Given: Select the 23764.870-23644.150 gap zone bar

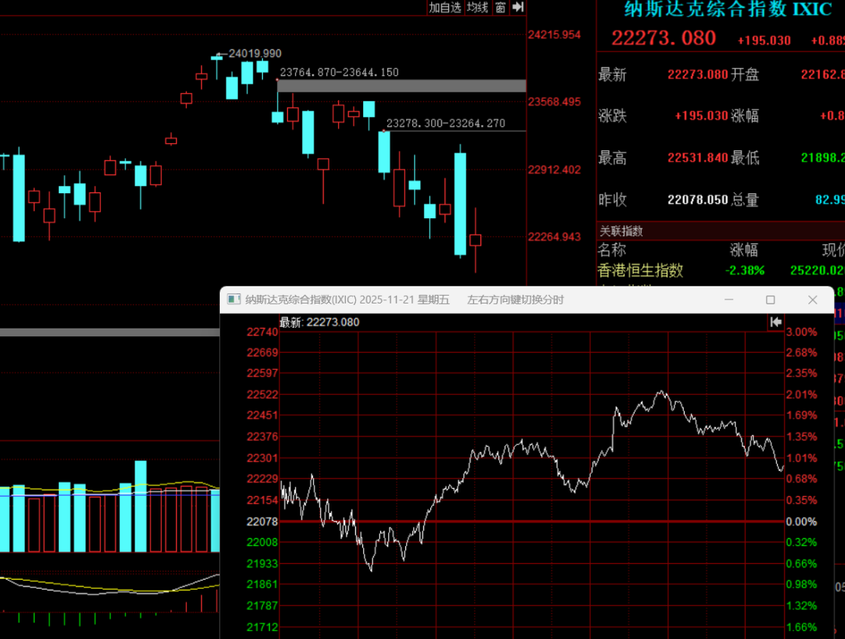Looking at the screenshot, I should pyautogui.click(x=402, y=85).
